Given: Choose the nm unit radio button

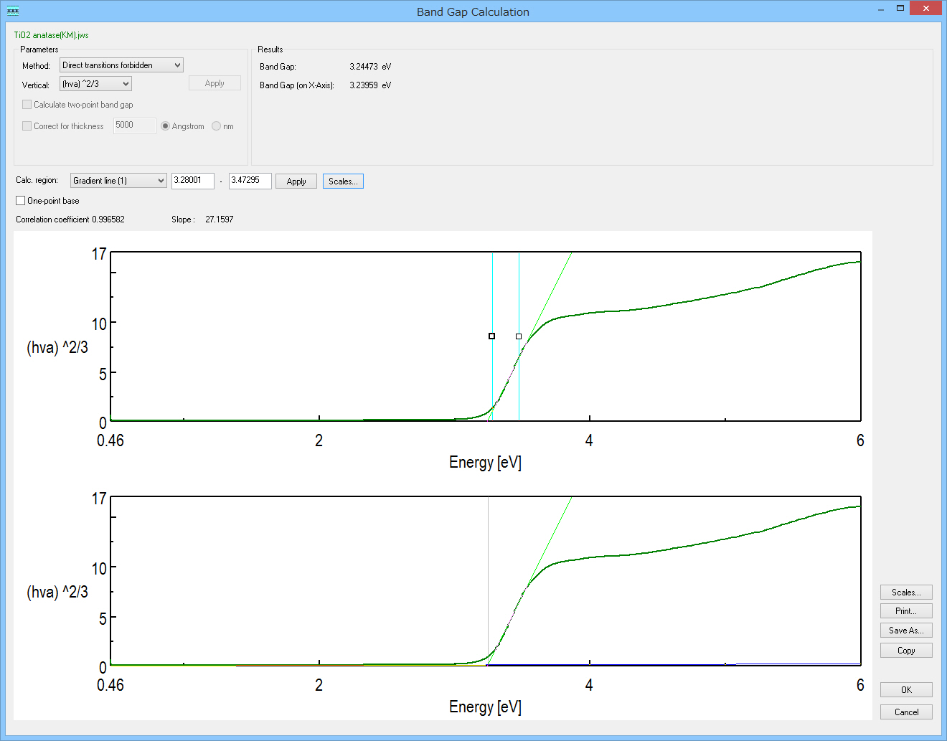Looking at the screenshot, I should [217, 126].
